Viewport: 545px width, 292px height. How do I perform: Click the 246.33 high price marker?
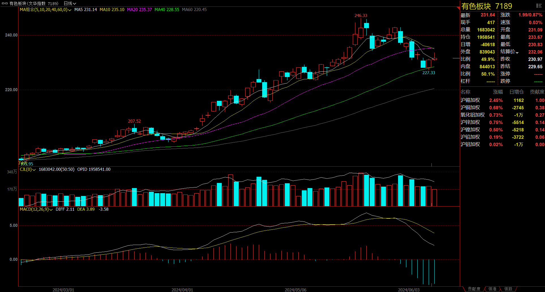tap(361, 16)
